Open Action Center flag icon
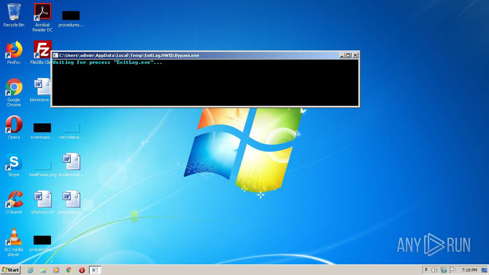489x275 pixels. coord(453,270)
